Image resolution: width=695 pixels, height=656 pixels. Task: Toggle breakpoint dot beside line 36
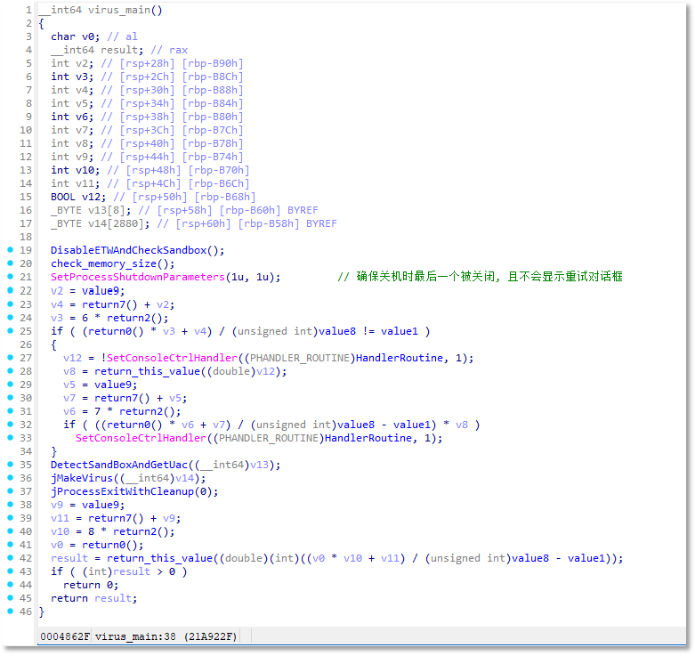coord(10,478)
